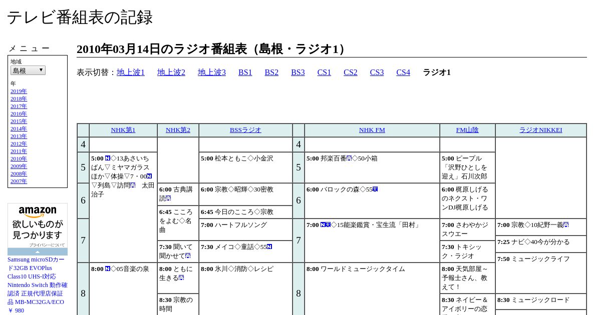This screenshot has width=601, height=315.
Task: Open the NHK第1 station header link
Action: pyautogui.click(x=123, y=130)
